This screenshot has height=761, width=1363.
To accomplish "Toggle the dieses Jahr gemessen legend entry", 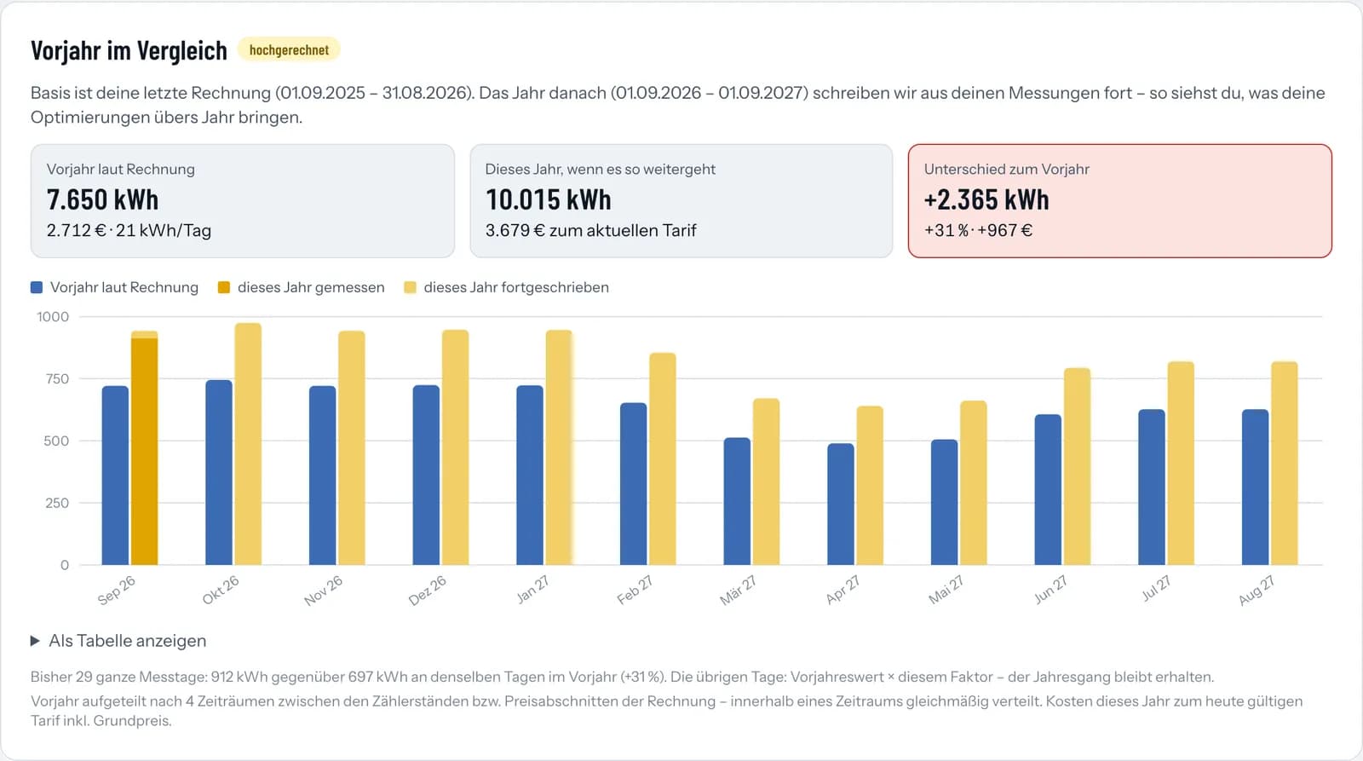I will pyautogui.click(x=302, y=287).
